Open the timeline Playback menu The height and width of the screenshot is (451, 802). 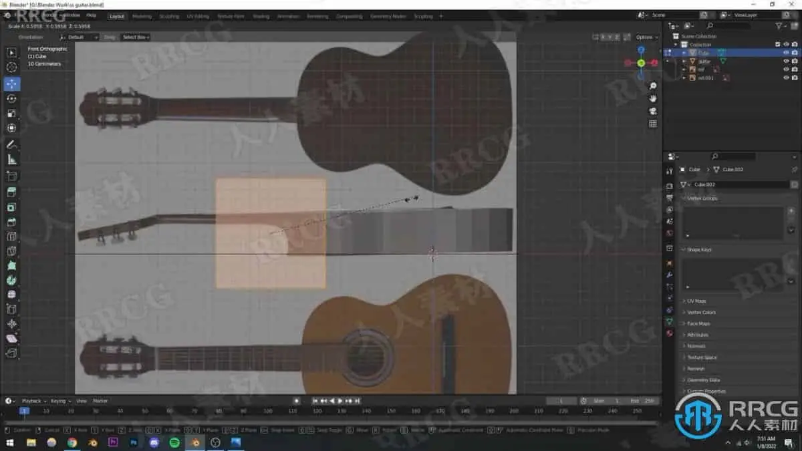tap(33, 401)
